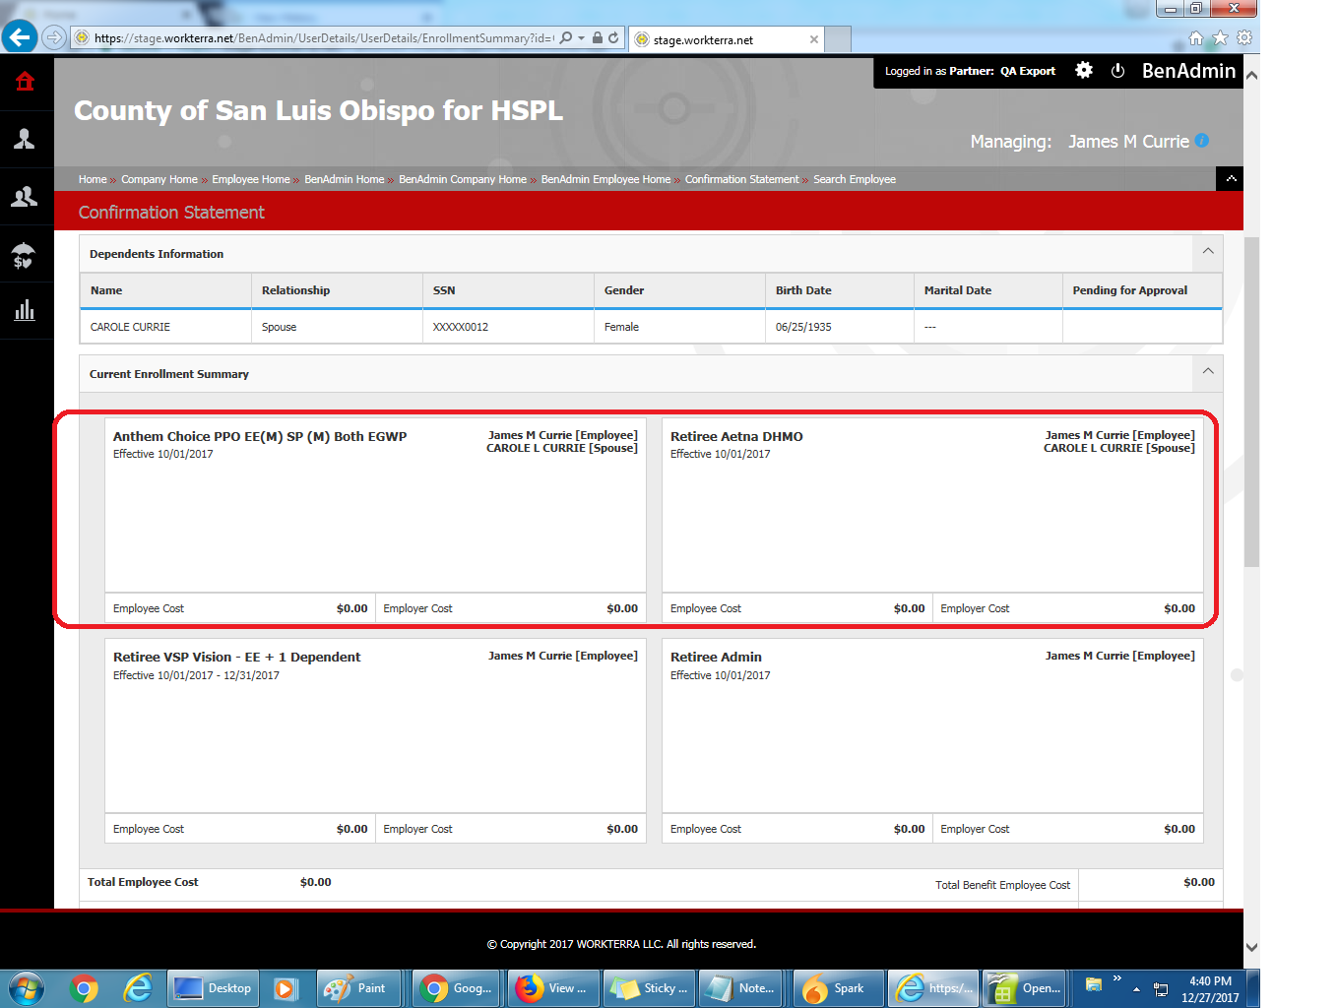
Task: Collapse the Dependents Information section
Action: pyautogui.click(x=1208, y=252)
